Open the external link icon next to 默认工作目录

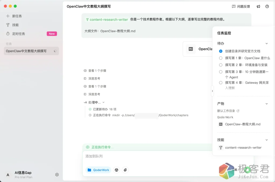click(238, 111)
